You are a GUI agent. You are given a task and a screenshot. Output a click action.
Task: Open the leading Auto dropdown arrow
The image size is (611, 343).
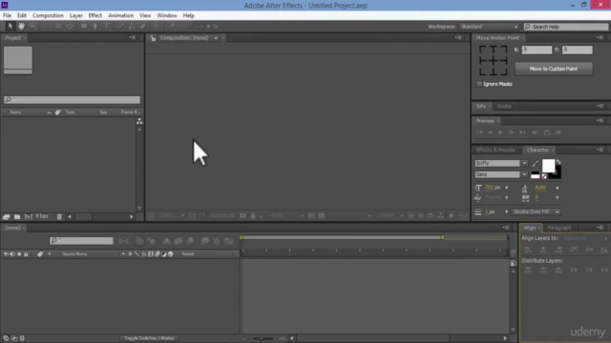557,188
